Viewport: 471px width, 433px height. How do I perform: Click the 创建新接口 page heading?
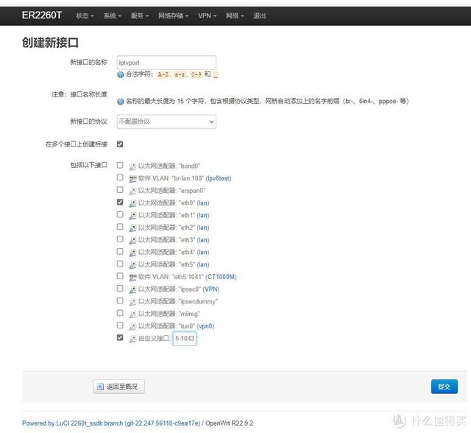50,43
